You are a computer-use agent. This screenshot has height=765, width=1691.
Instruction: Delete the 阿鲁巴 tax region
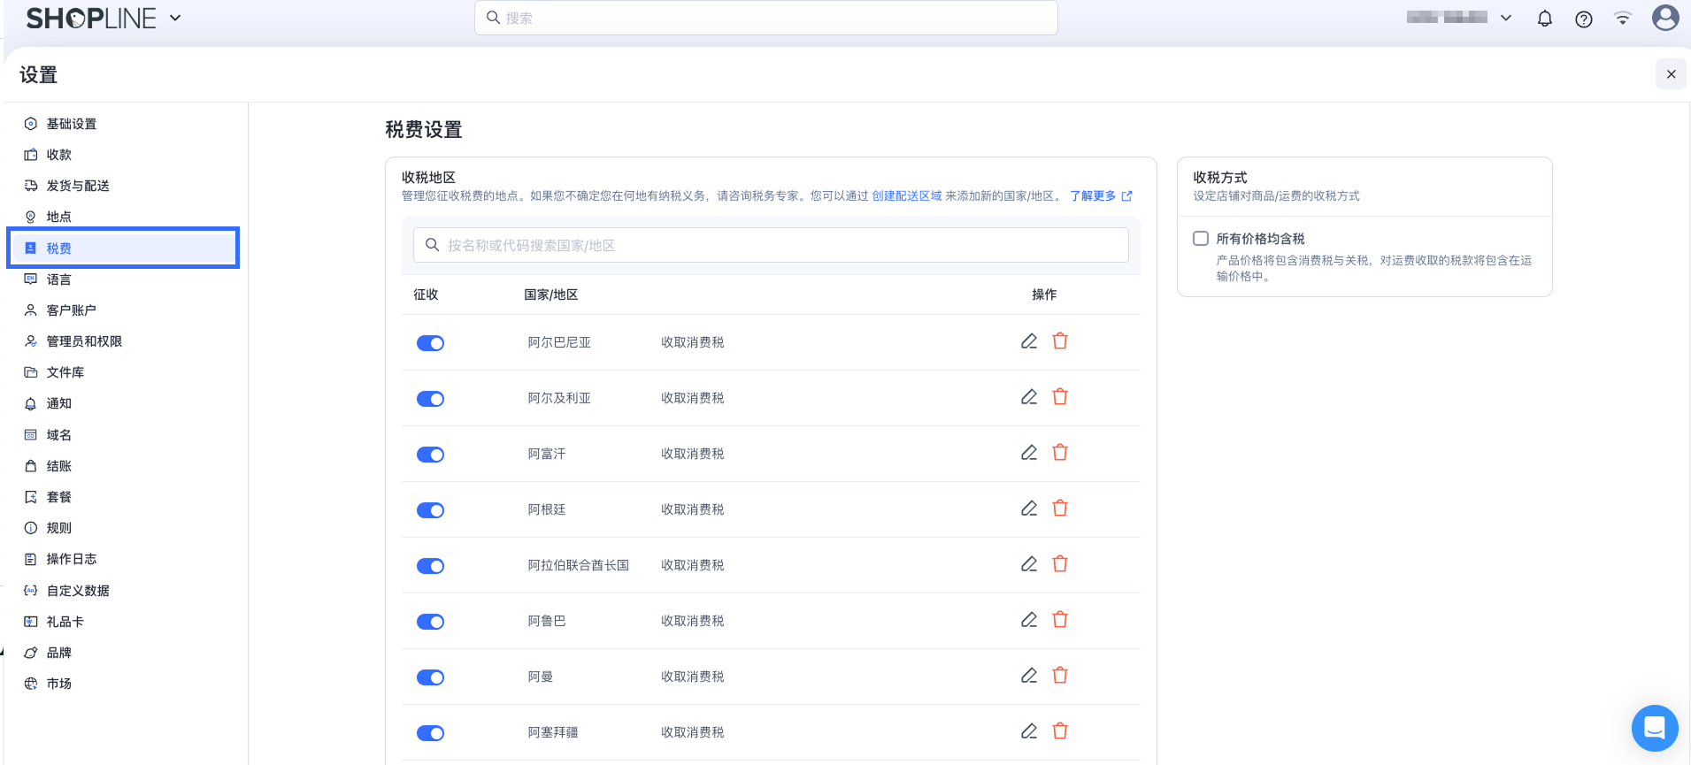pyautogui.click(x=1060, y=620)
